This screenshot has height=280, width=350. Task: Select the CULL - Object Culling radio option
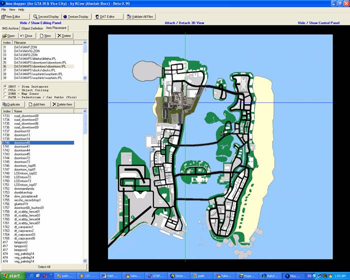(5, 89)
